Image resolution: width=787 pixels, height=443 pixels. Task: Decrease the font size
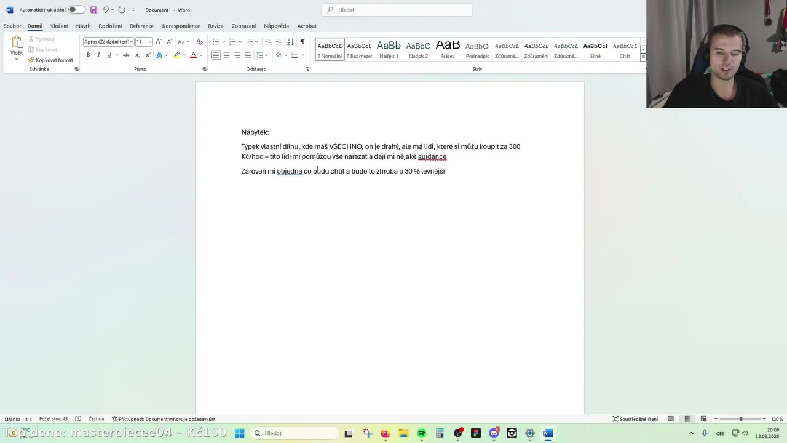click(x=169, y=42)
